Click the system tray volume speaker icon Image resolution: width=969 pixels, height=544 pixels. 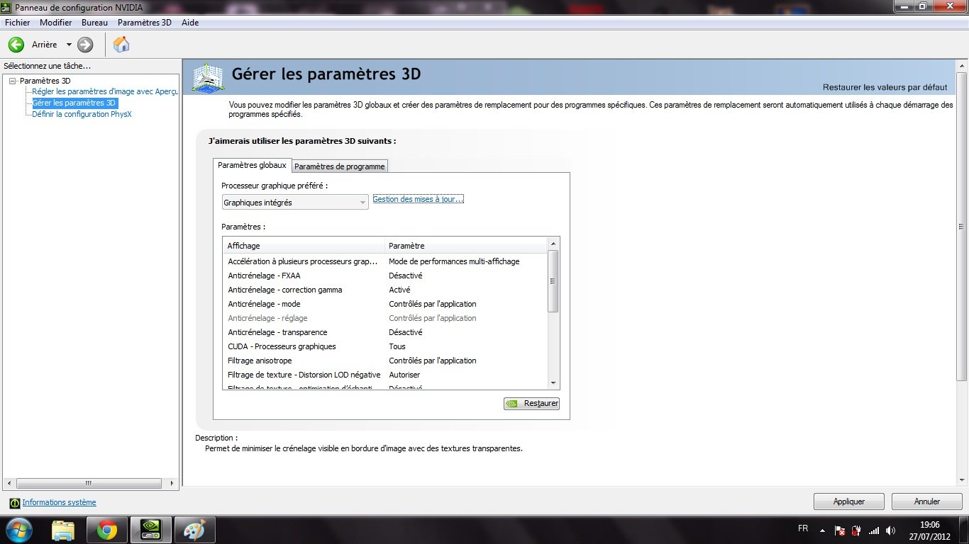tap(891, 530)
